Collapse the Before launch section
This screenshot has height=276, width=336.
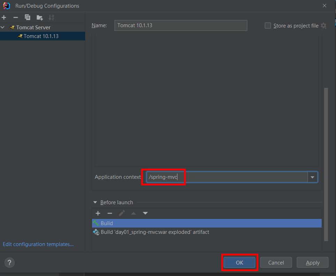95,202
